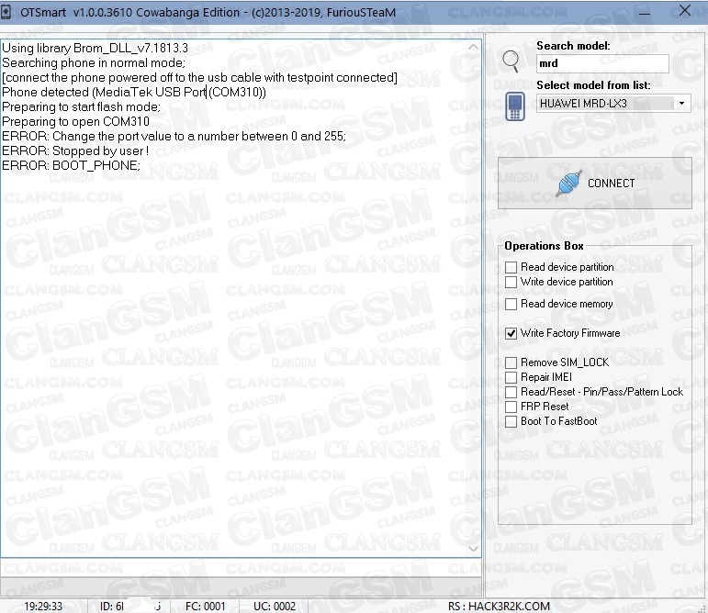Click status bar 'UC: 0002' entry
The width and height of the screenshot is (708, 613).
point(275,607)
